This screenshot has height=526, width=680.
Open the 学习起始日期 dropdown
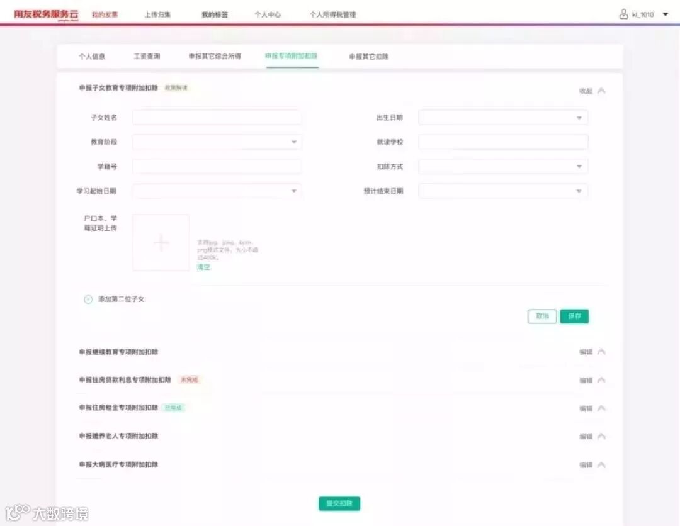tap(217, 191)
